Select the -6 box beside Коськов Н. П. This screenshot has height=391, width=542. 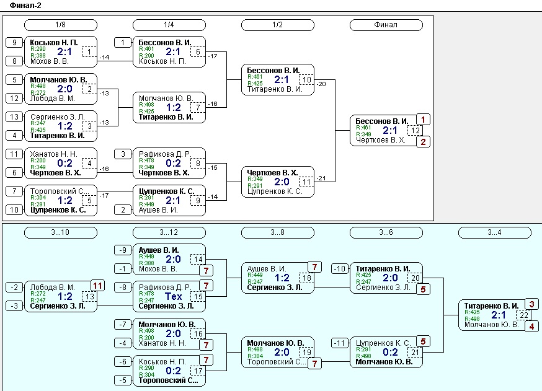coord(123,362)
